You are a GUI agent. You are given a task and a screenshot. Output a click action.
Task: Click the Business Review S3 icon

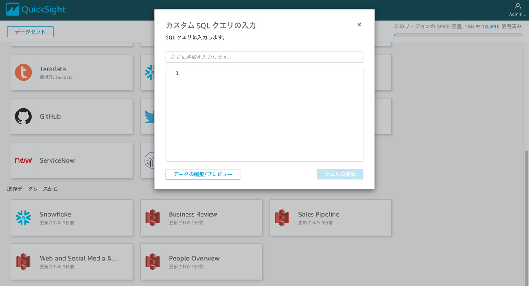point(153,218)
